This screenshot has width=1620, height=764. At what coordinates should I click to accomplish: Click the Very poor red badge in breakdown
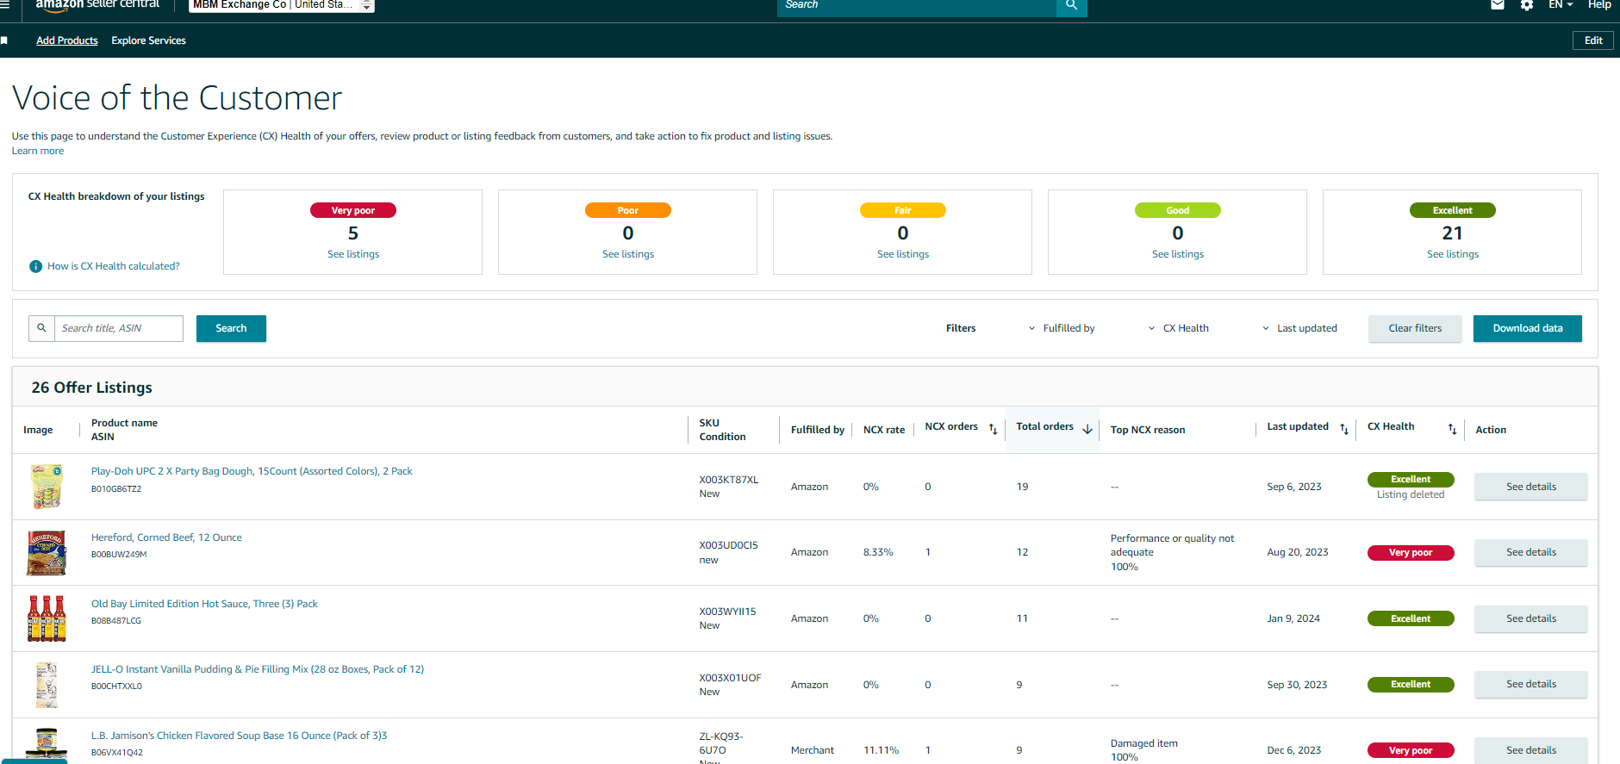353,210
